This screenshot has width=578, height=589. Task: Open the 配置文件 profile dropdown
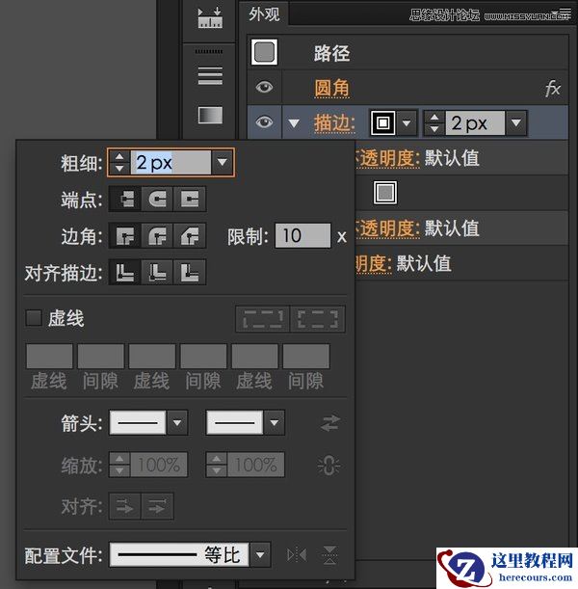tap(260, 554)
